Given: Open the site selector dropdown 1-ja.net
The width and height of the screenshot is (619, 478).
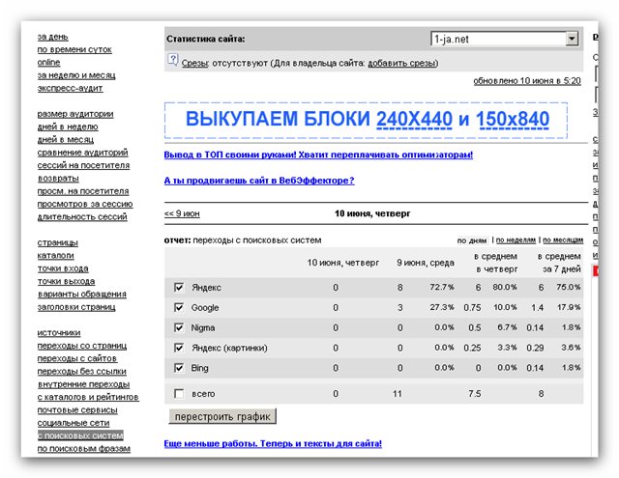Looking at the screenshot, I should coord(572,39).
